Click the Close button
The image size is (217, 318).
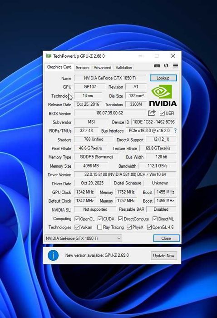point(166,238)
